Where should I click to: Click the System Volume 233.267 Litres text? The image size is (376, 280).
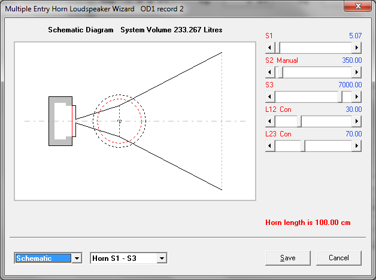(171, 30)
